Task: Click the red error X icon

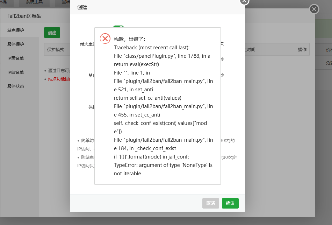Action: [x=105, y=38]
